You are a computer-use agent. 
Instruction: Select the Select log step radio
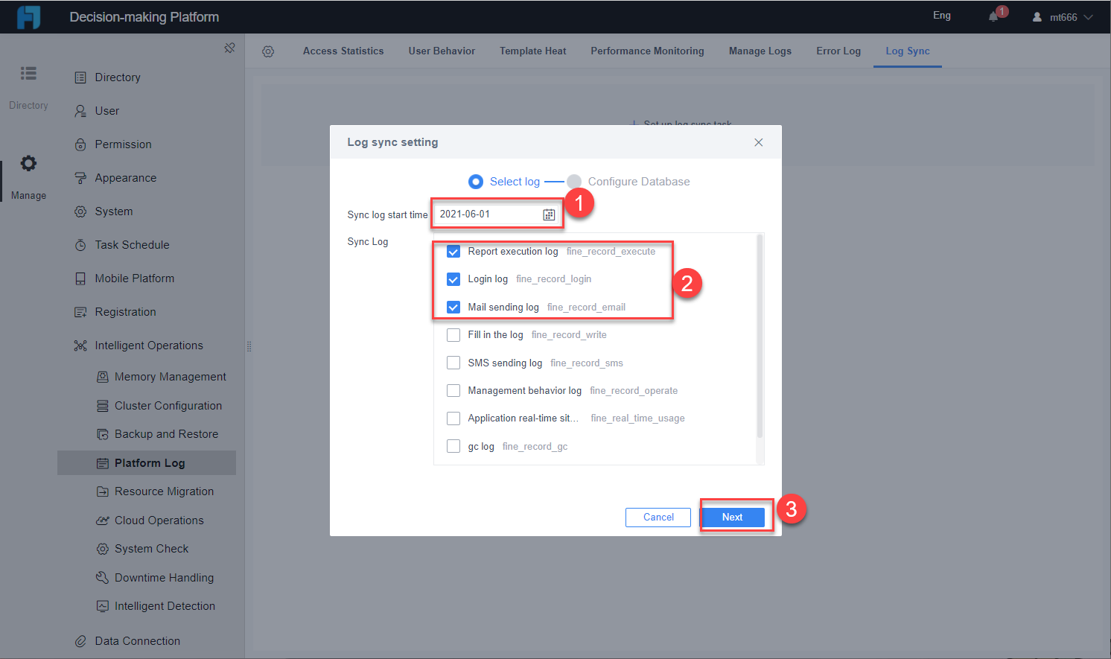coord(476,182)
